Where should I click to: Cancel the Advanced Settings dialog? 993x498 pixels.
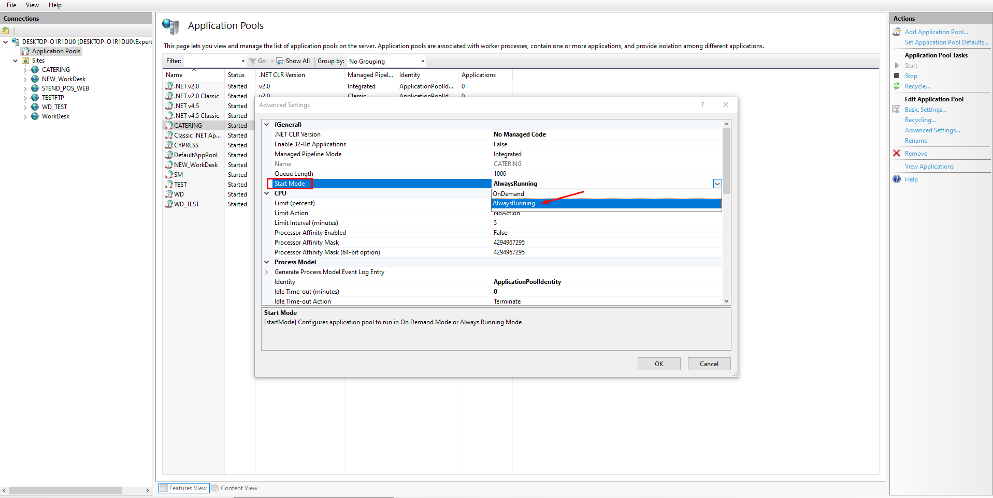[x=709, y=364]
